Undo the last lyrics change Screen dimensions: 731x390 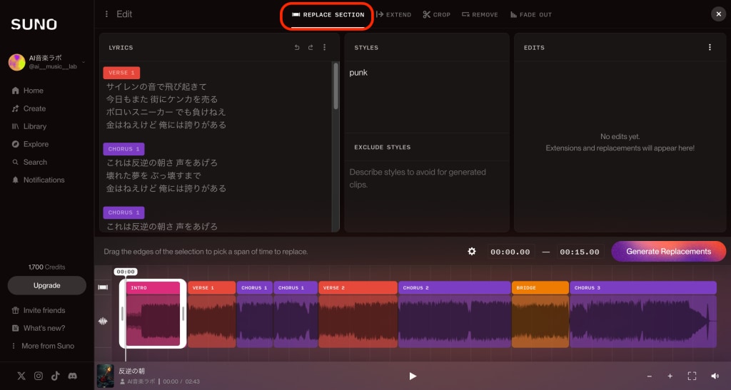[297, 48]
